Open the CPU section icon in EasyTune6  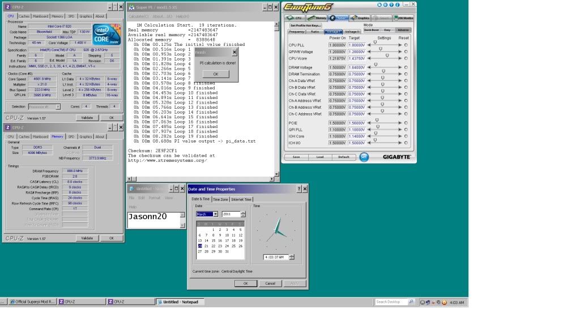click(294, 18)
